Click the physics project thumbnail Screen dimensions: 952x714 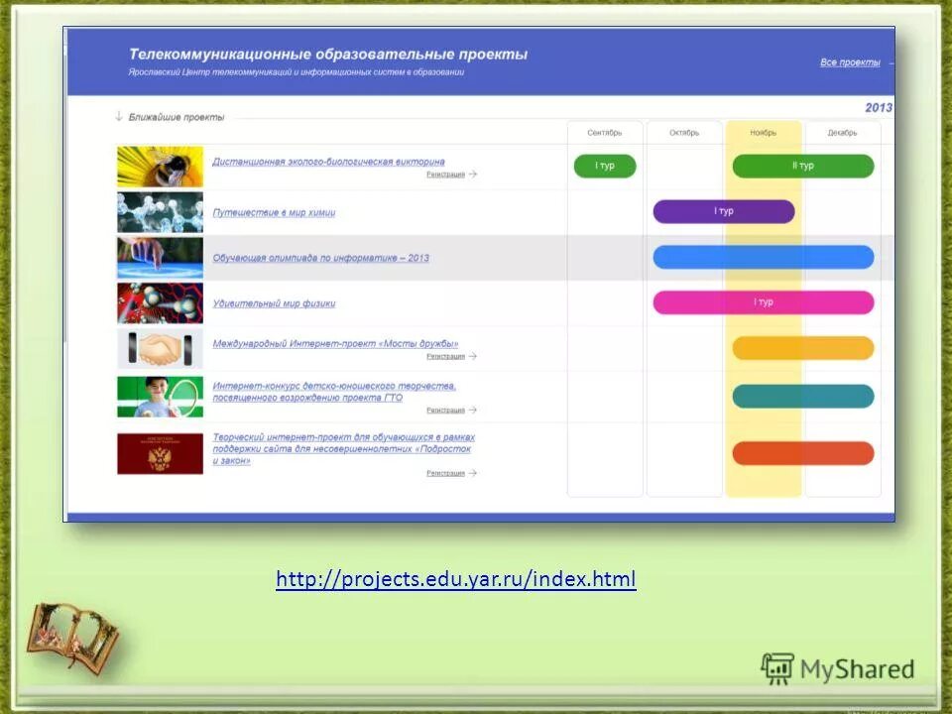click(x=161, y=303)
